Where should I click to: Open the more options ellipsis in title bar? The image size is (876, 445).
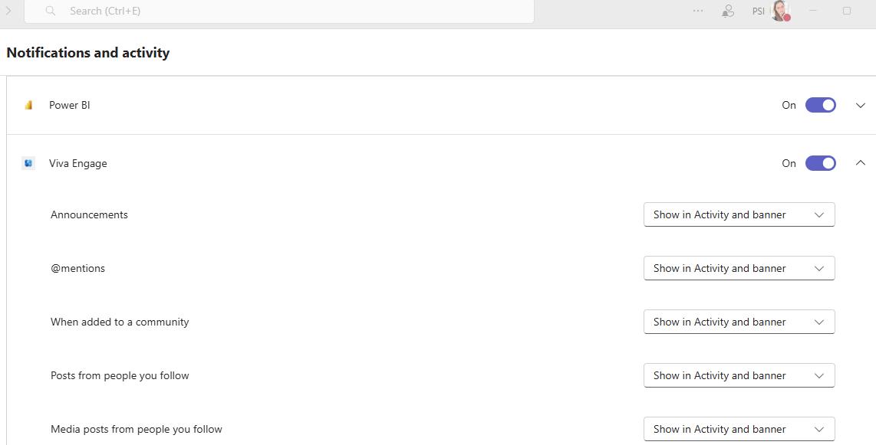[698, 11]
